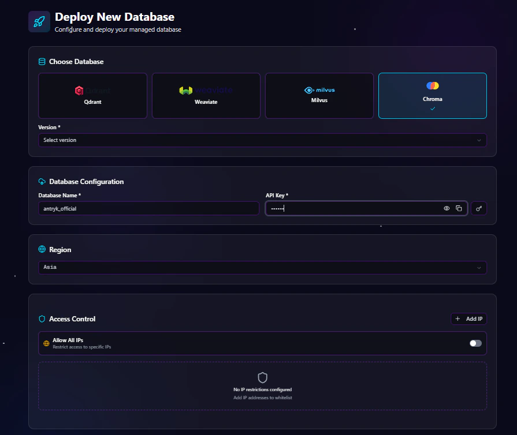Click the Choose Database stack icon
Viewport: 517px width, 435px height.
click(x=42, y=62)
